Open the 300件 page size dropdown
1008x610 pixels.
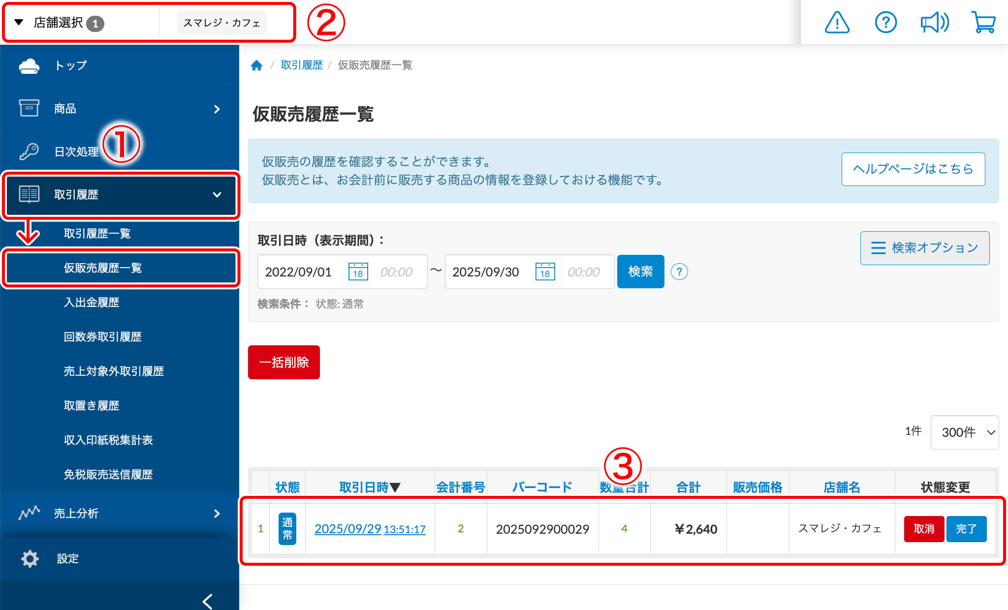coord(964,432)
